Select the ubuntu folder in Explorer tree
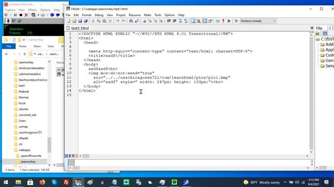Viewport: 334px width, 187px height. click(23, 109)
